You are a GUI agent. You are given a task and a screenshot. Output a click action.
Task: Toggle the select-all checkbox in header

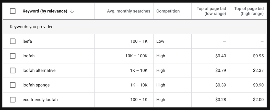13,11
